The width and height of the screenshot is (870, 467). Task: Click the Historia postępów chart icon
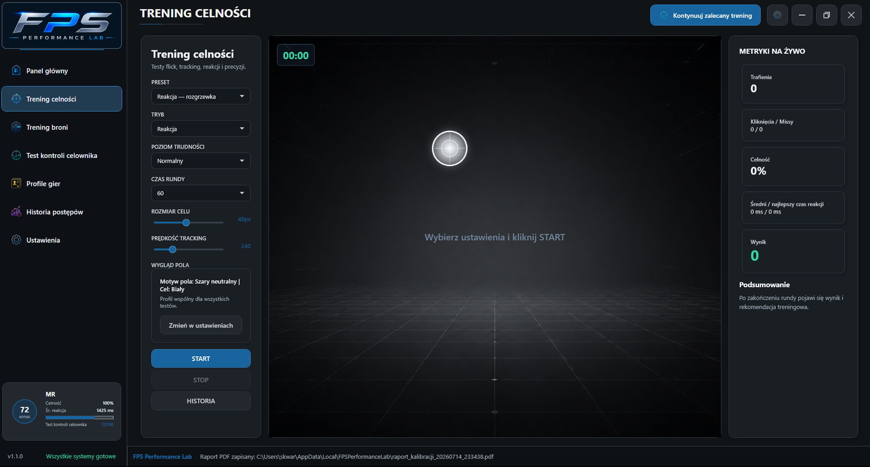point(16,212)
